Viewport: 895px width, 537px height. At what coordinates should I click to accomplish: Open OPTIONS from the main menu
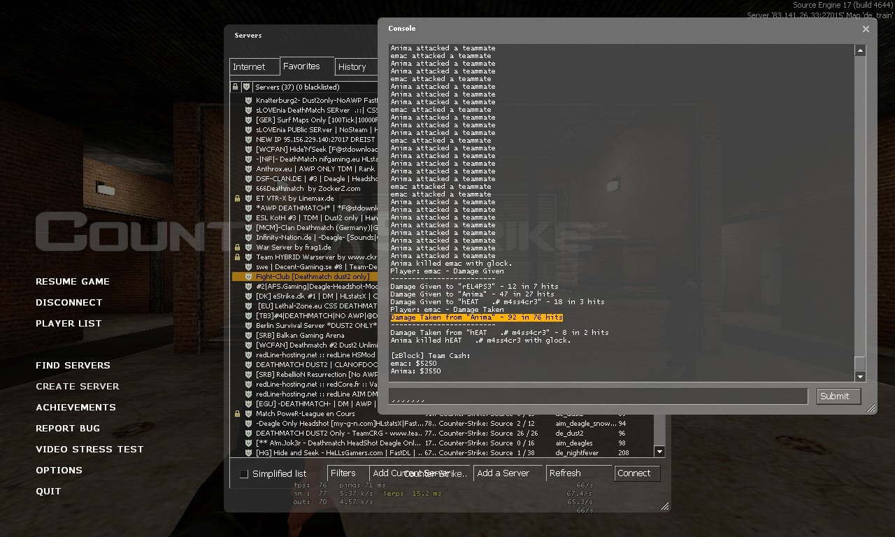59,471
